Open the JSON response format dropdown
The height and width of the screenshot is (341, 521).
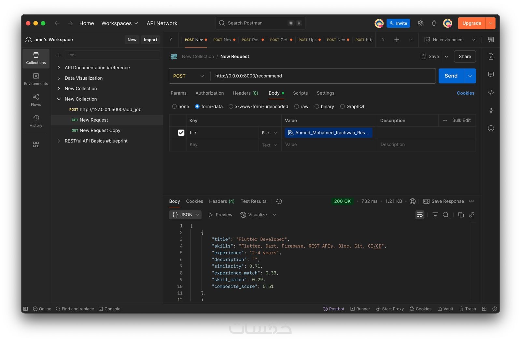185,215
